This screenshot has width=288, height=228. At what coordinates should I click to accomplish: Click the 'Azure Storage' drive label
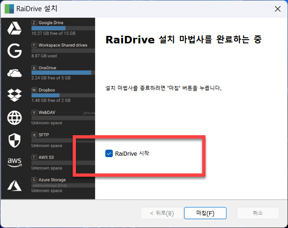pos(52,180)
